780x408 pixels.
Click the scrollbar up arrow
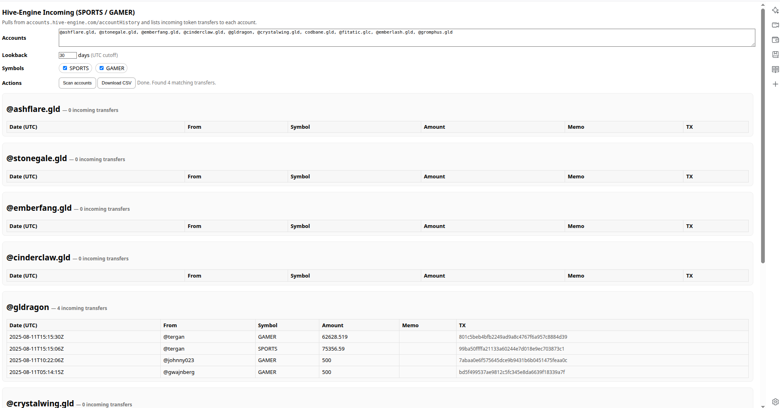click(763, 5)
